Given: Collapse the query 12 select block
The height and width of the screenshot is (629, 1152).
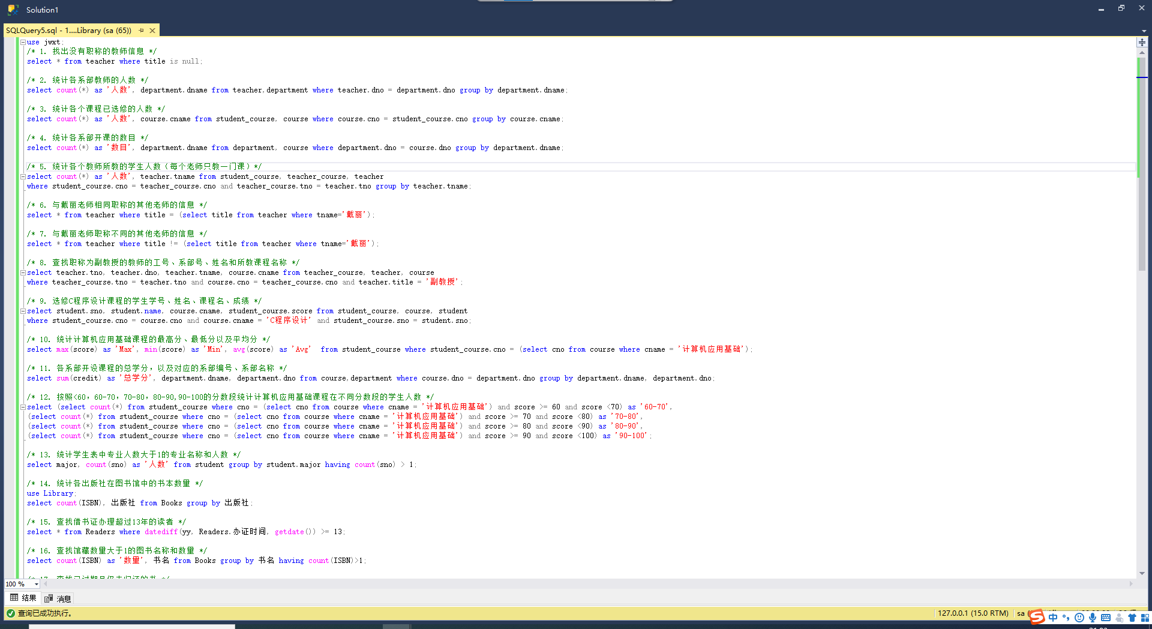Looking at the screenshot, I should (23, 407).
